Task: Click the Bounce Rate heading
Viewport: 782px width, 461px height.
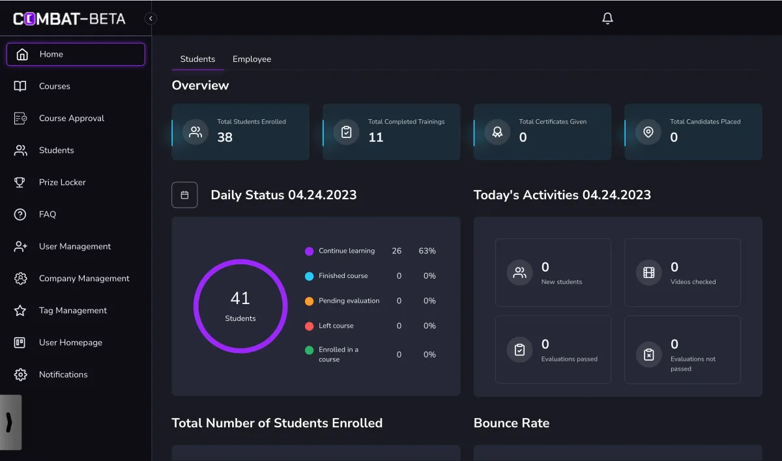Action: point(512,423)
